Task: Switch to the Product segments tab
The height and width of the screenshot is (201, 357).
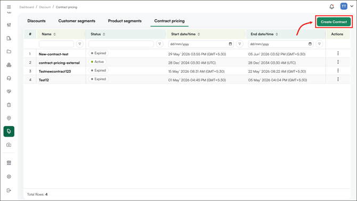Action: [x=125, y=21]
